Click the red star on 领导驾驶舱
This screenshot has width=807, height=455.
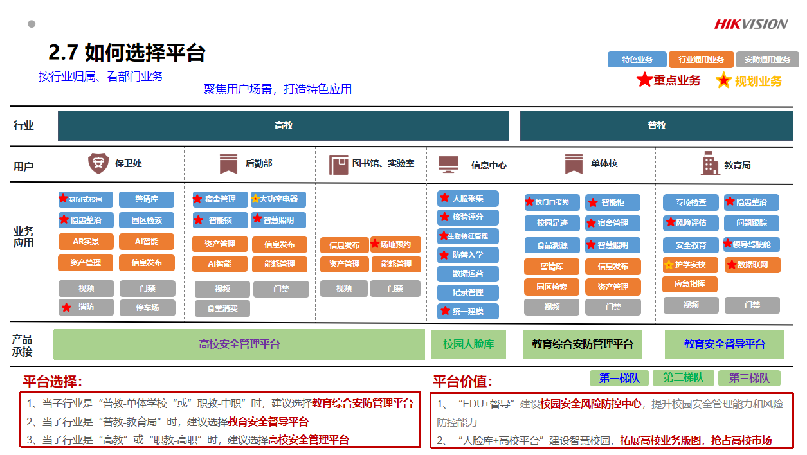coord(728,244)
